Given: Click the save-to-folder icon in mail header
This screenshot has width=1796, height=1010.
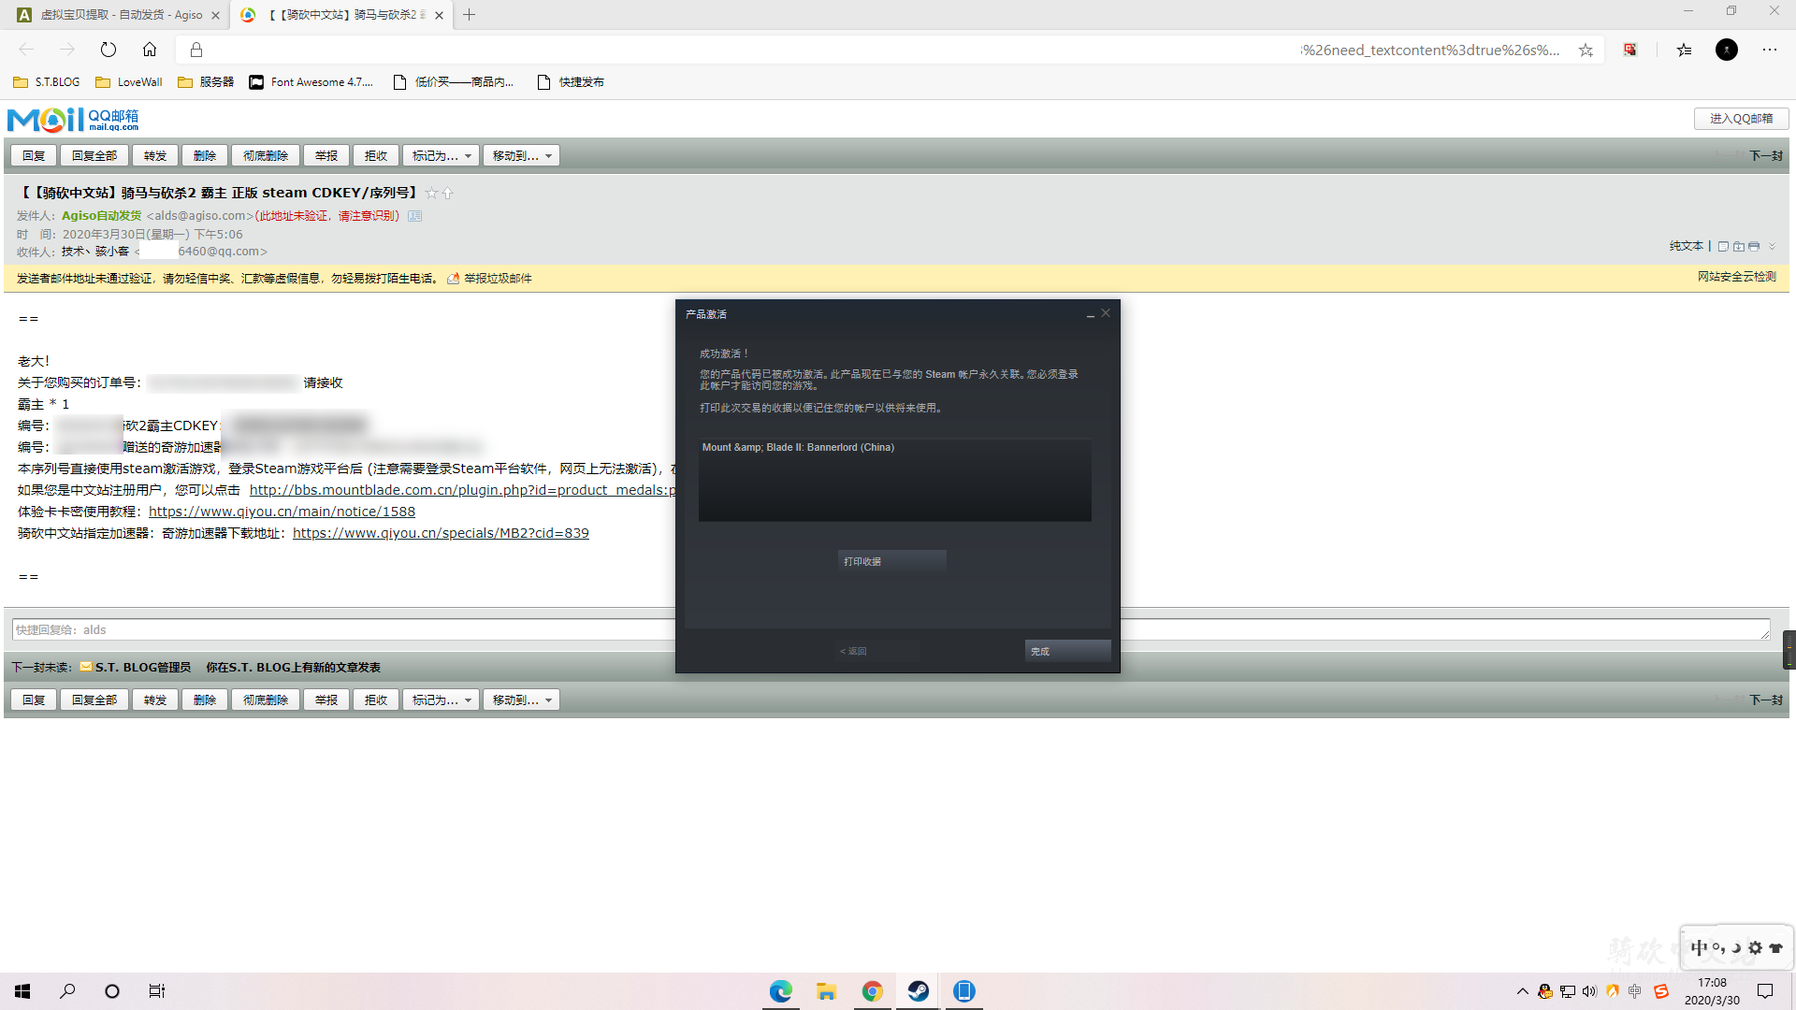Looking at the screenshot, I should pyautogui.click(x=1738, y=246).
